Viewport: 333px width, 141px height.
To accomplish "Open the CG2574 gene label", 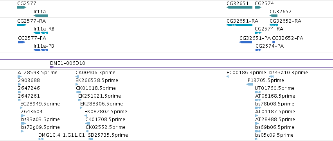I will (264, 4).
